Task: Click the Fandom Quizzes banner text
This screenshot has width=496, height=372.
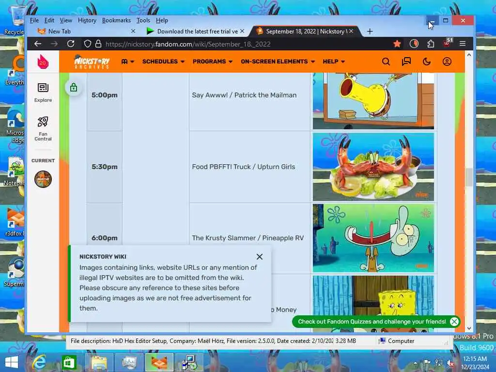Action: coord(372,322)
